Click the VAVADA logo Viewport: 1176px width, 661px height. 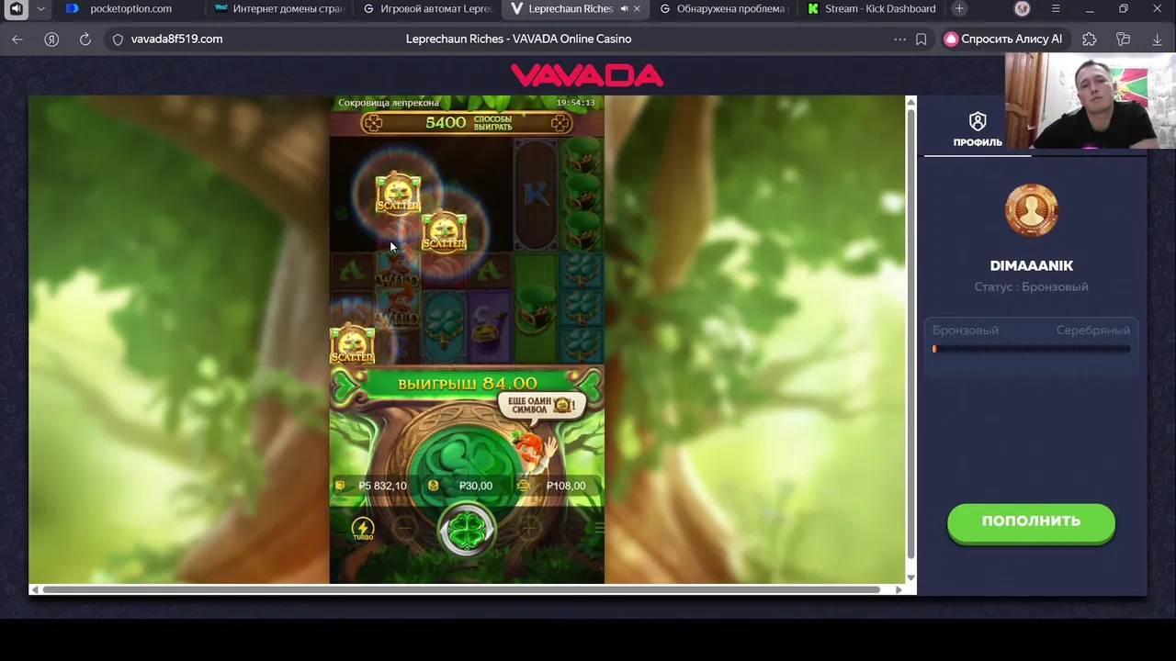pyautogui.click(x=587, y=75)
